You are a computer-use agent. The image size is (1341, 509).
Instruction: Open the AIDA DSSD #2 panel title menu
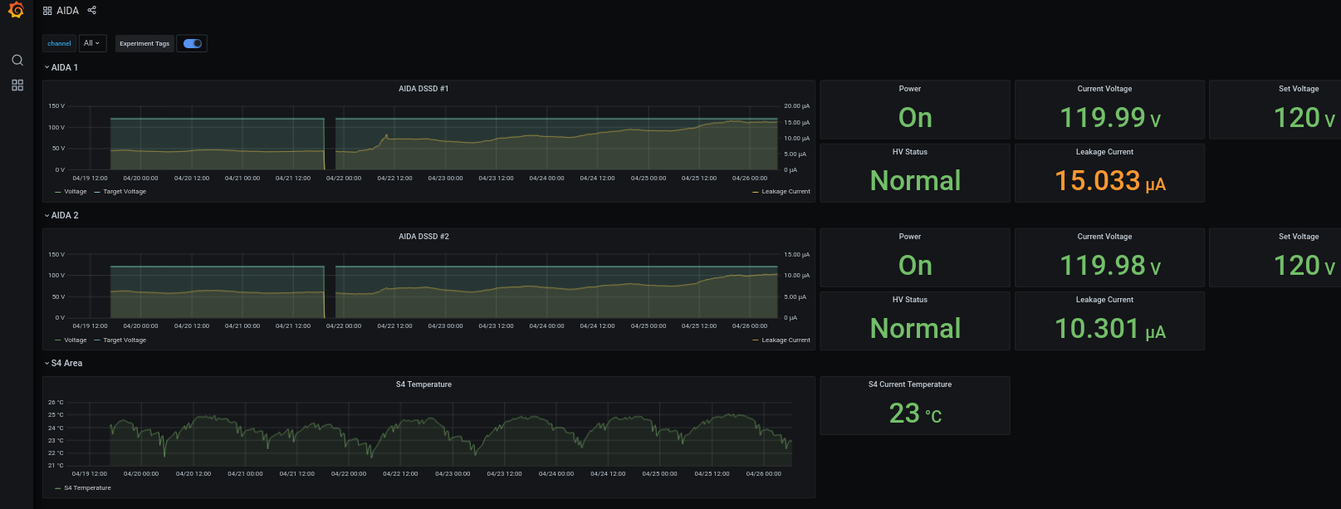point(423,237)
